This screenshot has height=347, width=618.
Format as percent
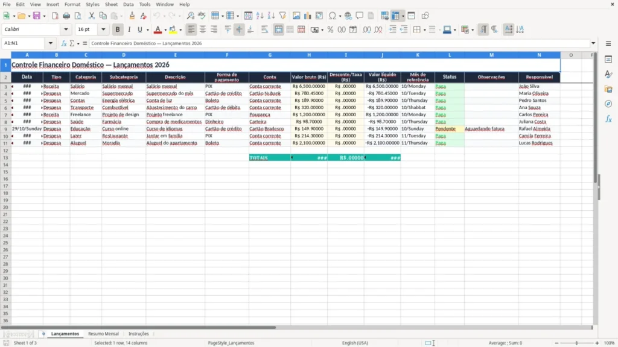(330, 30)
